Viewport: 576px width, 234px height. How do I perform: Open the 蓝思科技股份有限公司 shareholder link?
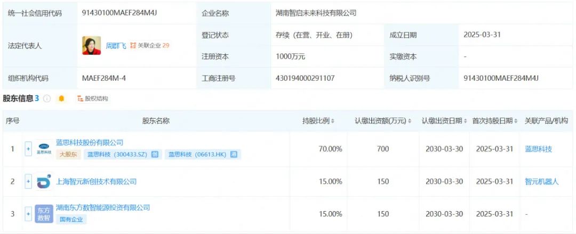coord(90,143)
